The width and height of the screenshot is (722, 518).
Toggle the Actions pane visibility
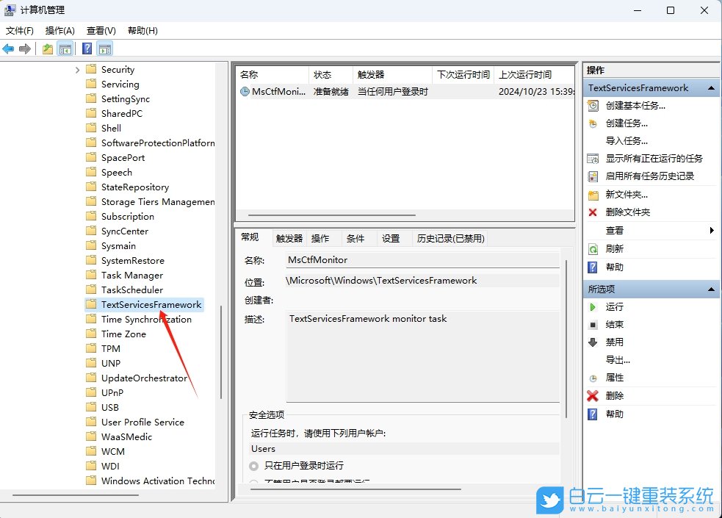click(x=105, y=48)
